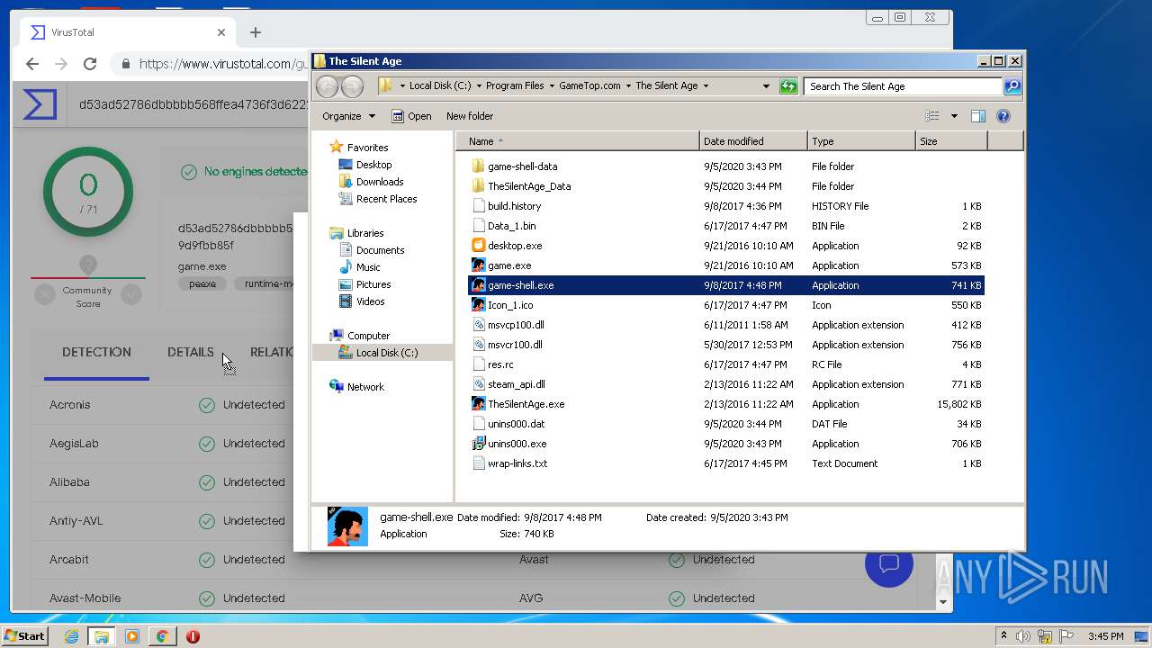Click the desktop.exe application icon

point(478,246)
